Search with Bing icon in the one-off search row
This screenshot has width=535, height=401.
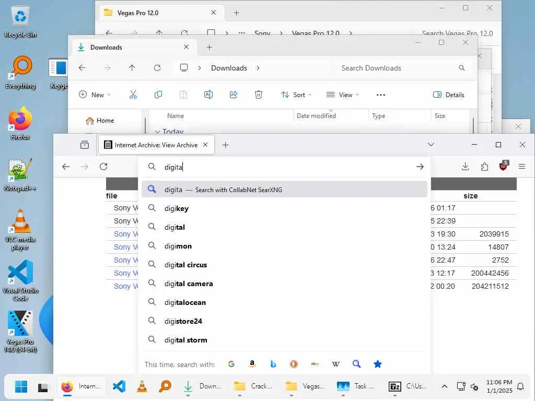click(x=273, y=364)
